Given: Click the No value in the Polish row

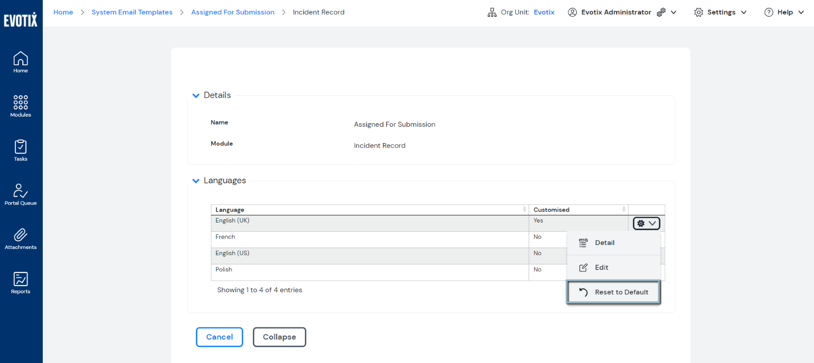Looking at the screenshot, I should (x=537, y=269).
